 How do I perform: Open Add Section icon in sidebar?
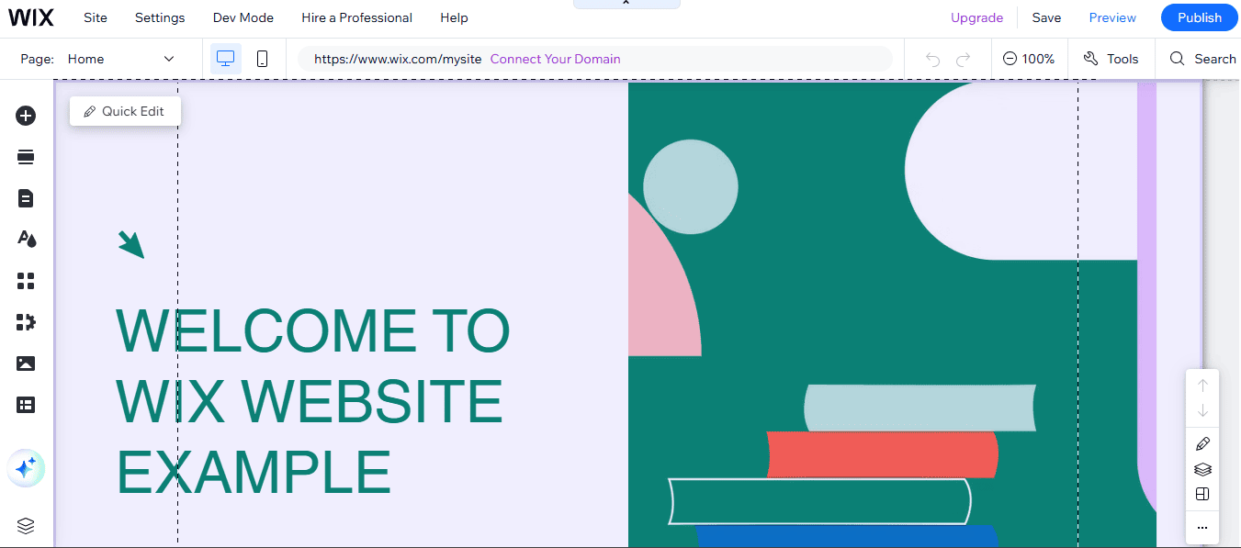(x=26, y=157)
